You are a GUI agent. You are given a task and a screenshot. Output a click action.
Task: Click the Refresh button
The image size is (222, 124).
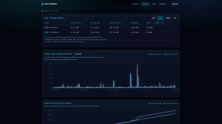[x=175, y=4]
